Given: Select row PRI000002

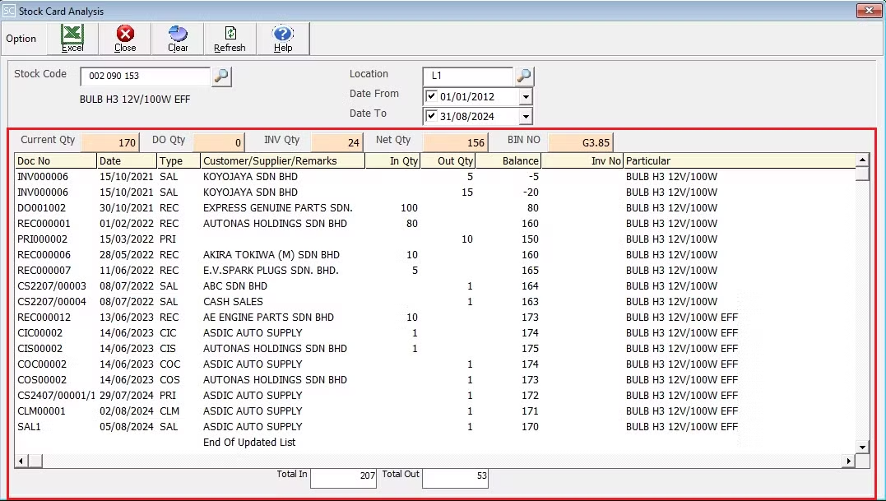Looking at the screenshot, I should point(436,239).
